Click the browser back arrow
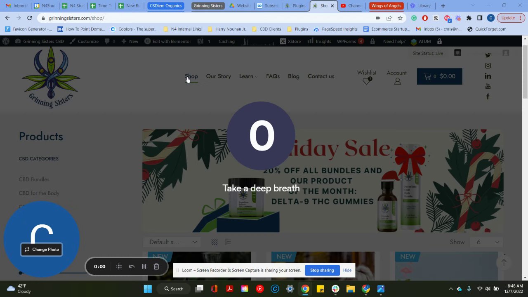The image size is (528, 297). click(7, 18)
